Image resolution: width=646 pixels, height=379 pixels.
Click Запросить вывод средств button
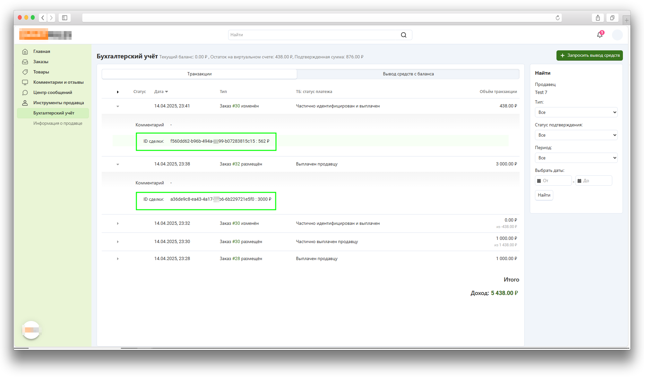589,55
